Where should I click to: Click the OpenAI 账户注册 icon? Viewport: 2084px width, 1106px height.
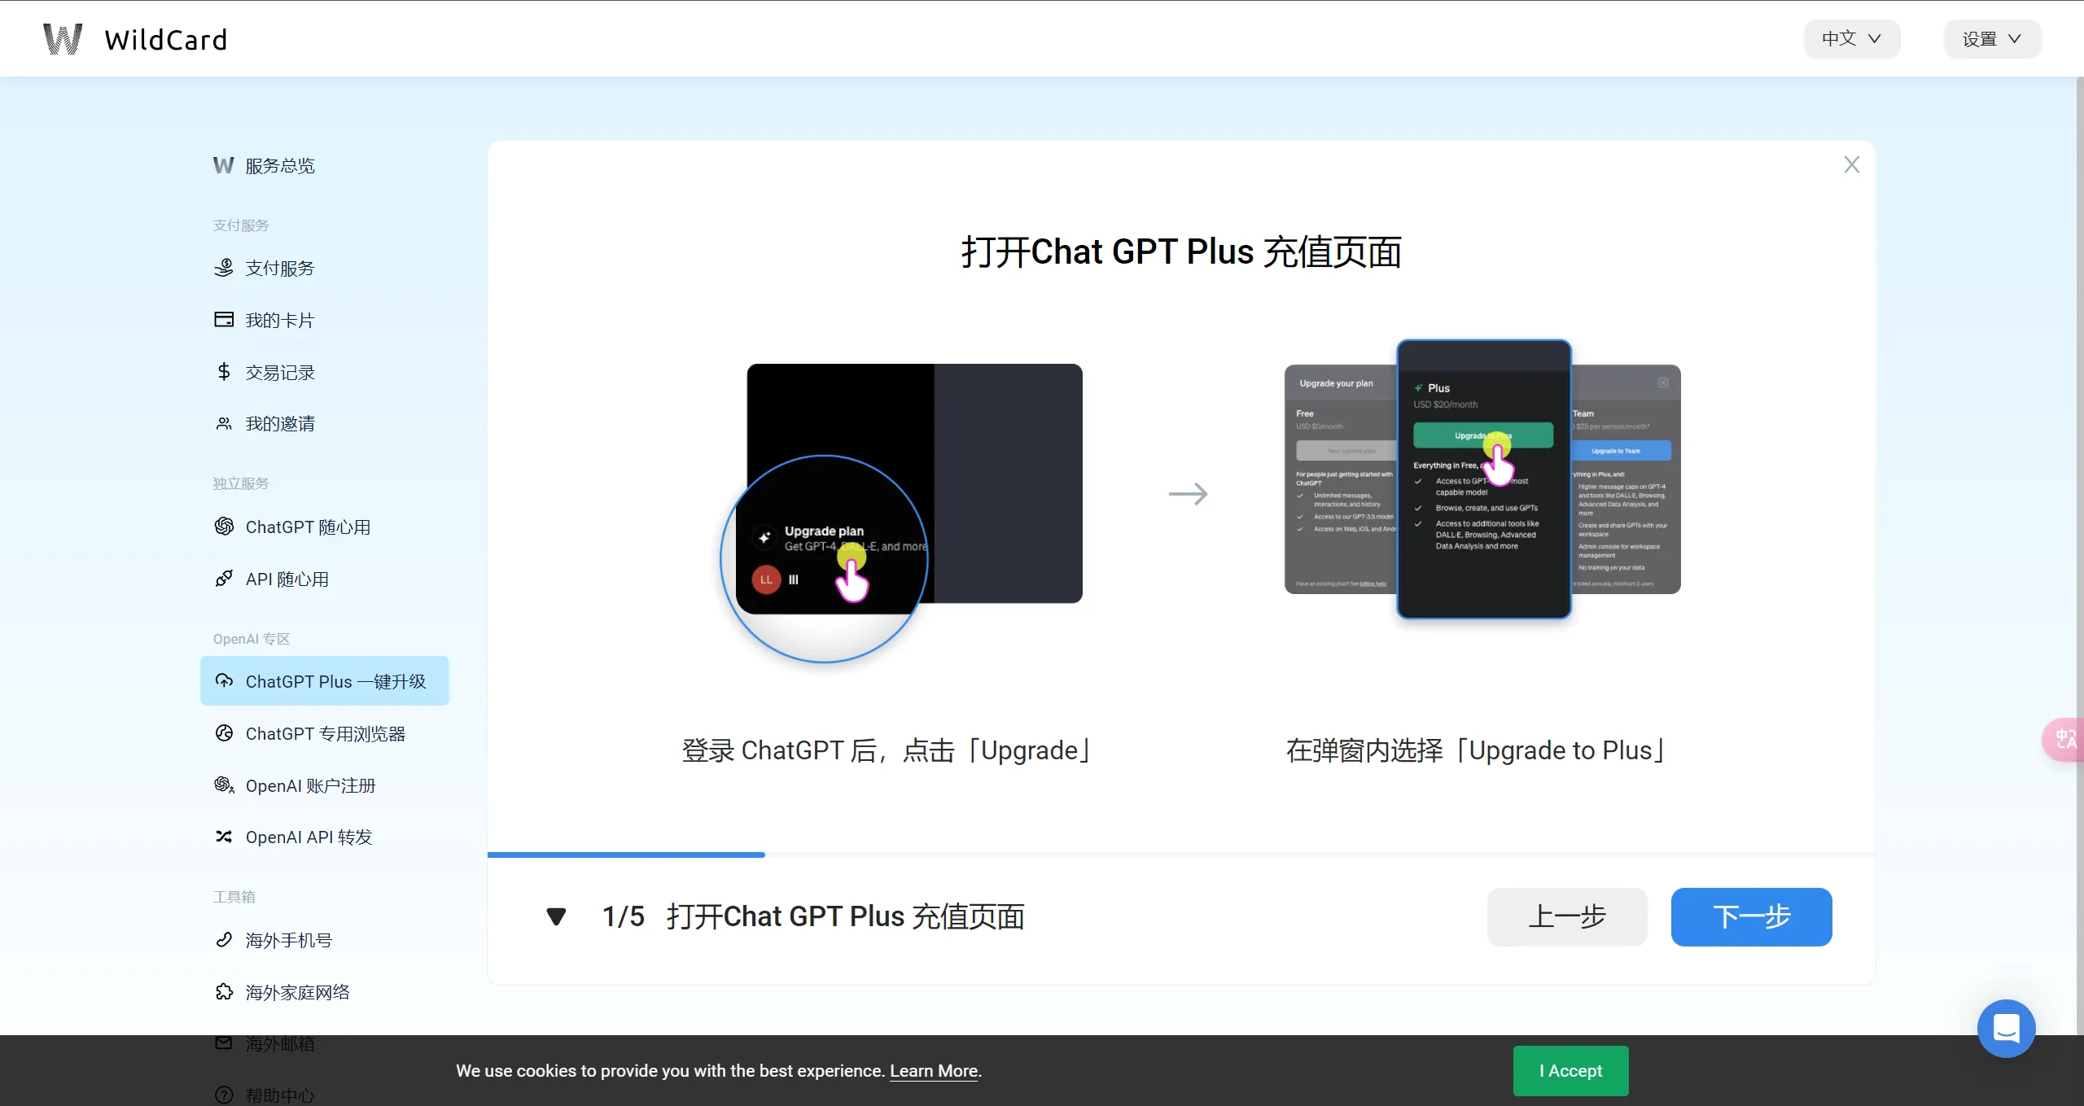coord(224,785)
